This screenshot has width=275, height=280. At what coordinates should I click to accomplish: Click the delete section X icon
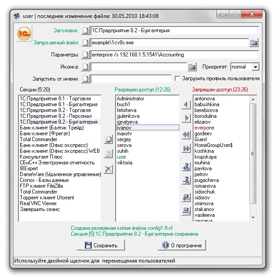click(x=108, y=169)
